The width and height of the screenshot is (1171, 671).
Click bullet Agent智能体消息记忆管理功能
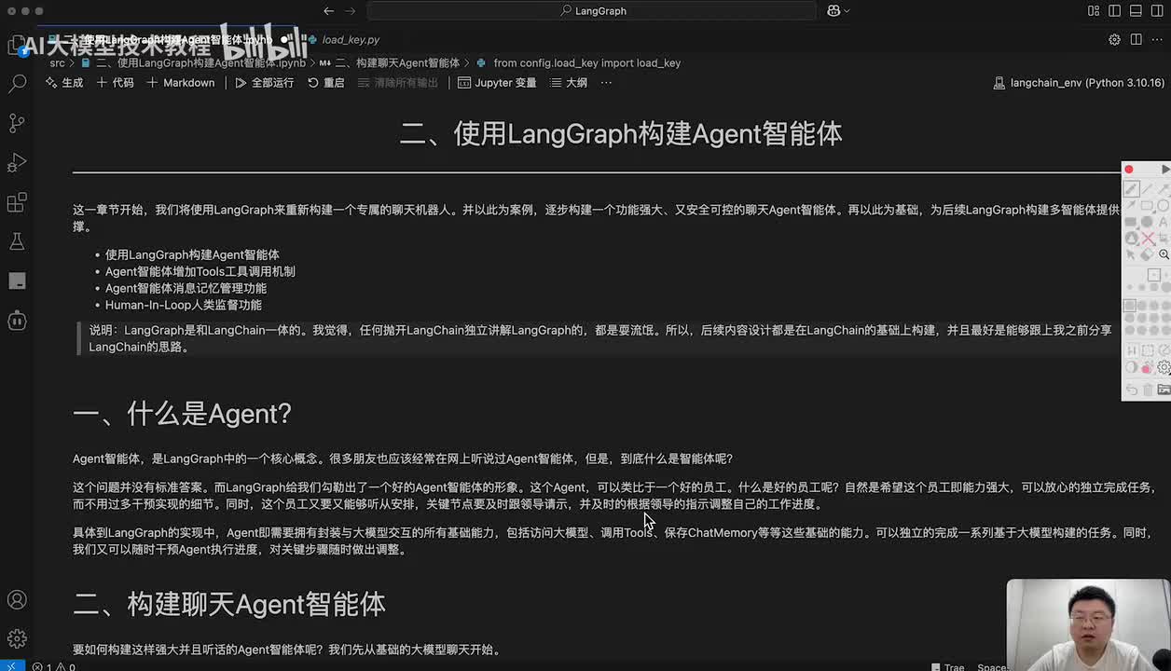186,288
